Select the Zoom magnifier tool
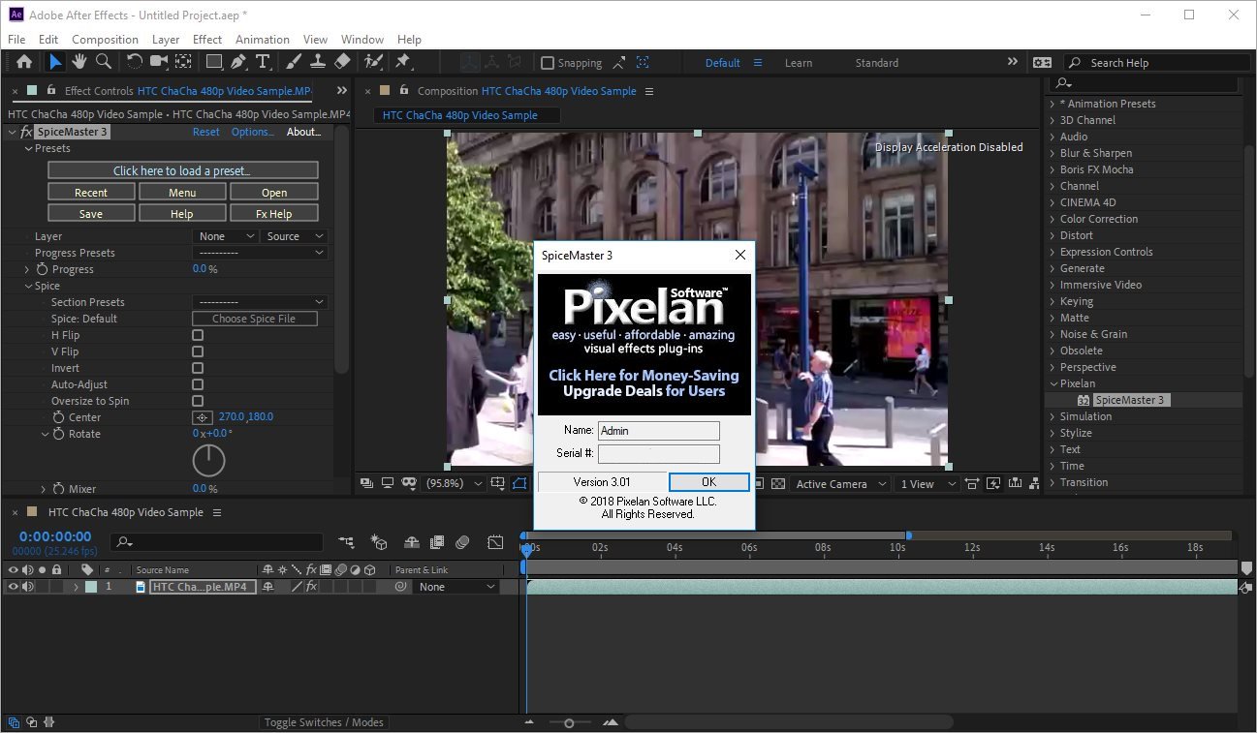 click(103, 62)
